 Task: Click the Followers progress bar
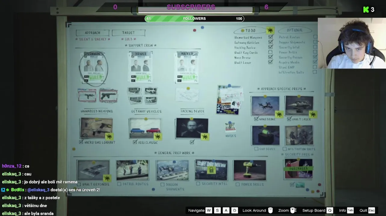coord(194,19)
